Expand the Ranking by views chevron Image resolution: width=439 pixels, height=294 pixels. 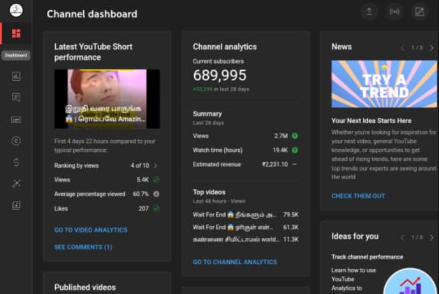coord(155,166)
